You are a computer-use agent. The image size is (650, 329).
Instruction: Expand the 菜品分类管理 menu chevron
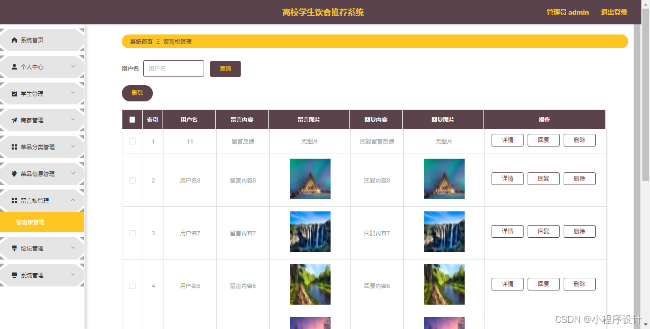[73, 147]
